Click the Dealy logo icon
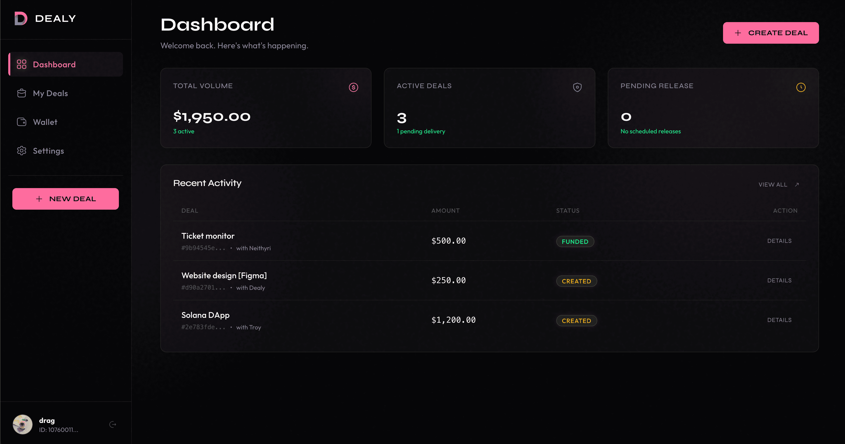845x444 pixels. (21, 19)
